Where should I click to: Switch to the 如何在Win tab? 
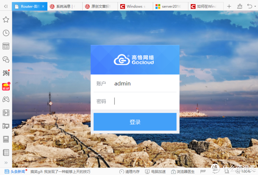coord(206,6)
